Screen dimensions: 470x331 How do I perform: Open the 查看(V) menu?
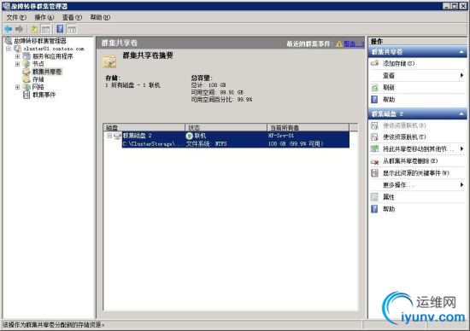[72, 17]
